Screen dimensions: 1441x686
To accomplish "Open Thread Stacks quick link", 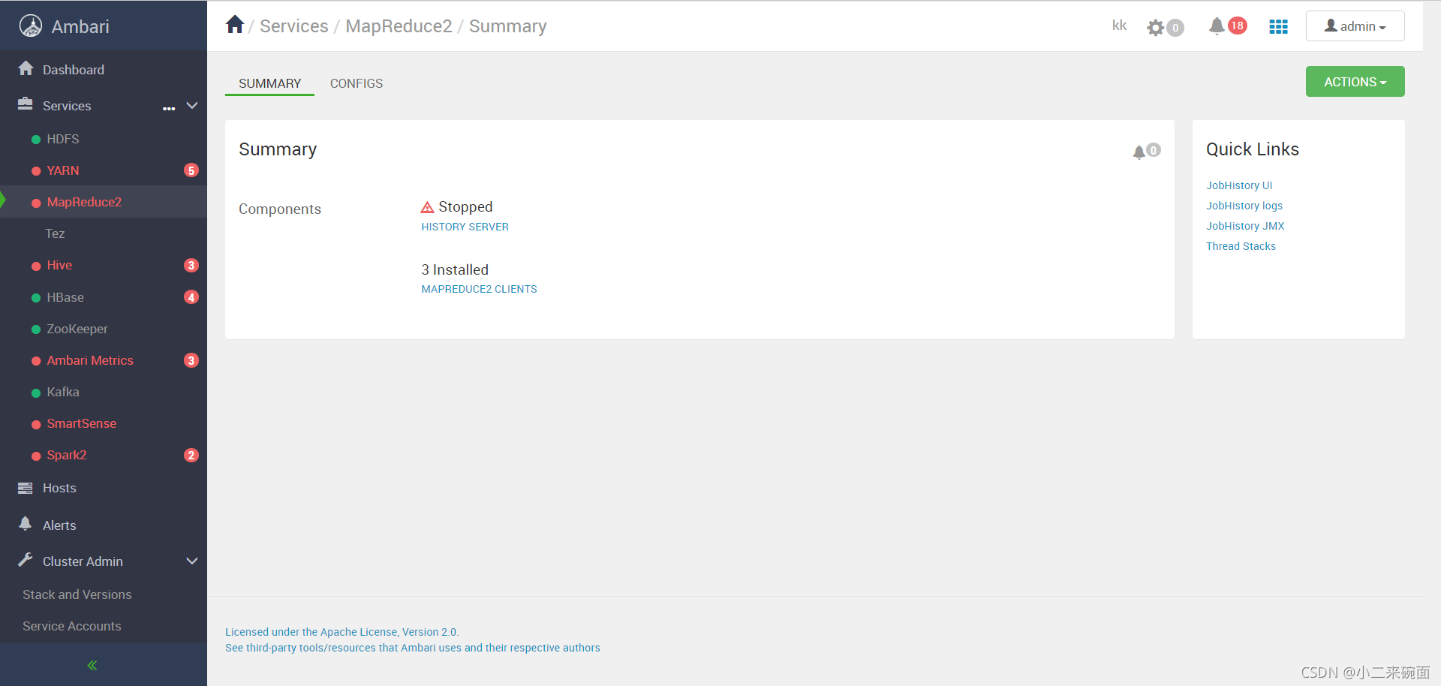I will pos(1241,246).
